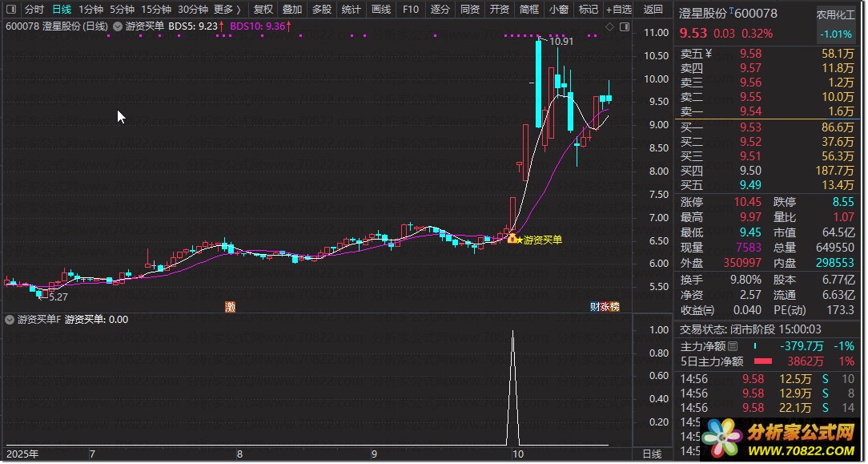Viewport: 868px width, 464px height.
Task: Open the 小窗 mini window
Action: pyautogui.click(x=559, y=10)
